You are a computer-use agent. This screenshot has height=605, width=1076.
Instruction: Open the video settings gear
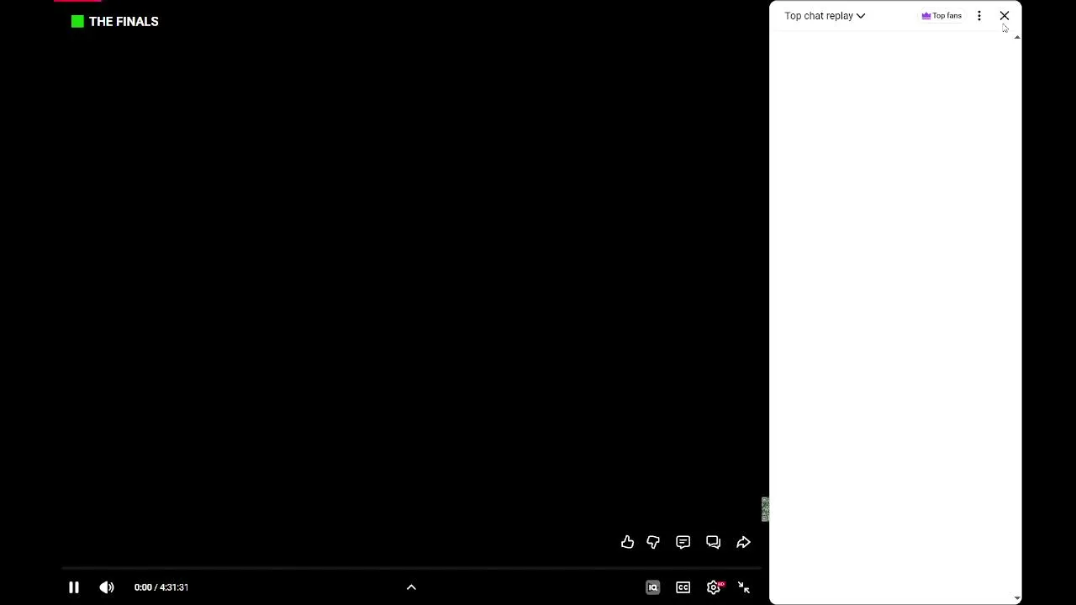click(x=714, y=587)
